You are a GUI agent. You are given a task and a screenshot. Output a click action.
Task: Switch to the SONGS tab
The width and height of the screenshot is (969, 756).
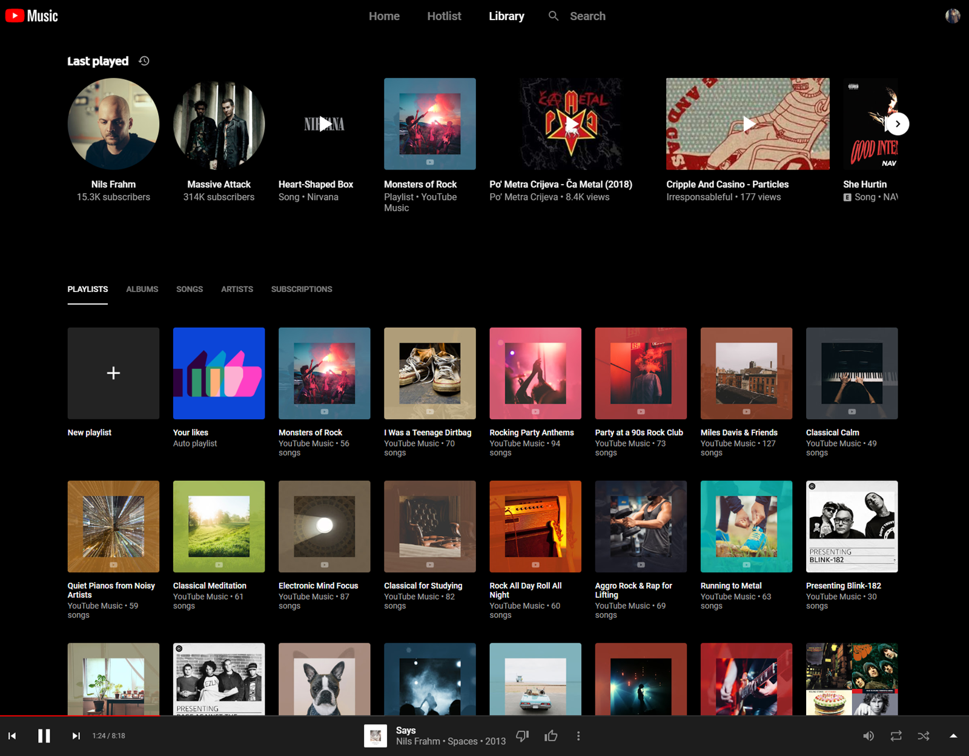pos(190,289)
